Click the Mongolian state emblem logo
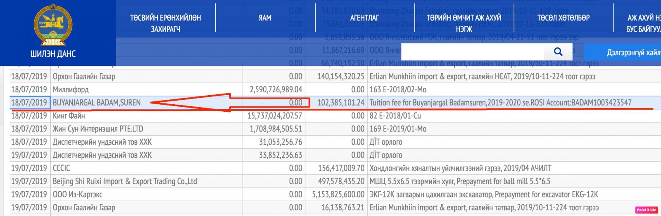This screenshot has width=661, height=216. click(x=53, y=25)
